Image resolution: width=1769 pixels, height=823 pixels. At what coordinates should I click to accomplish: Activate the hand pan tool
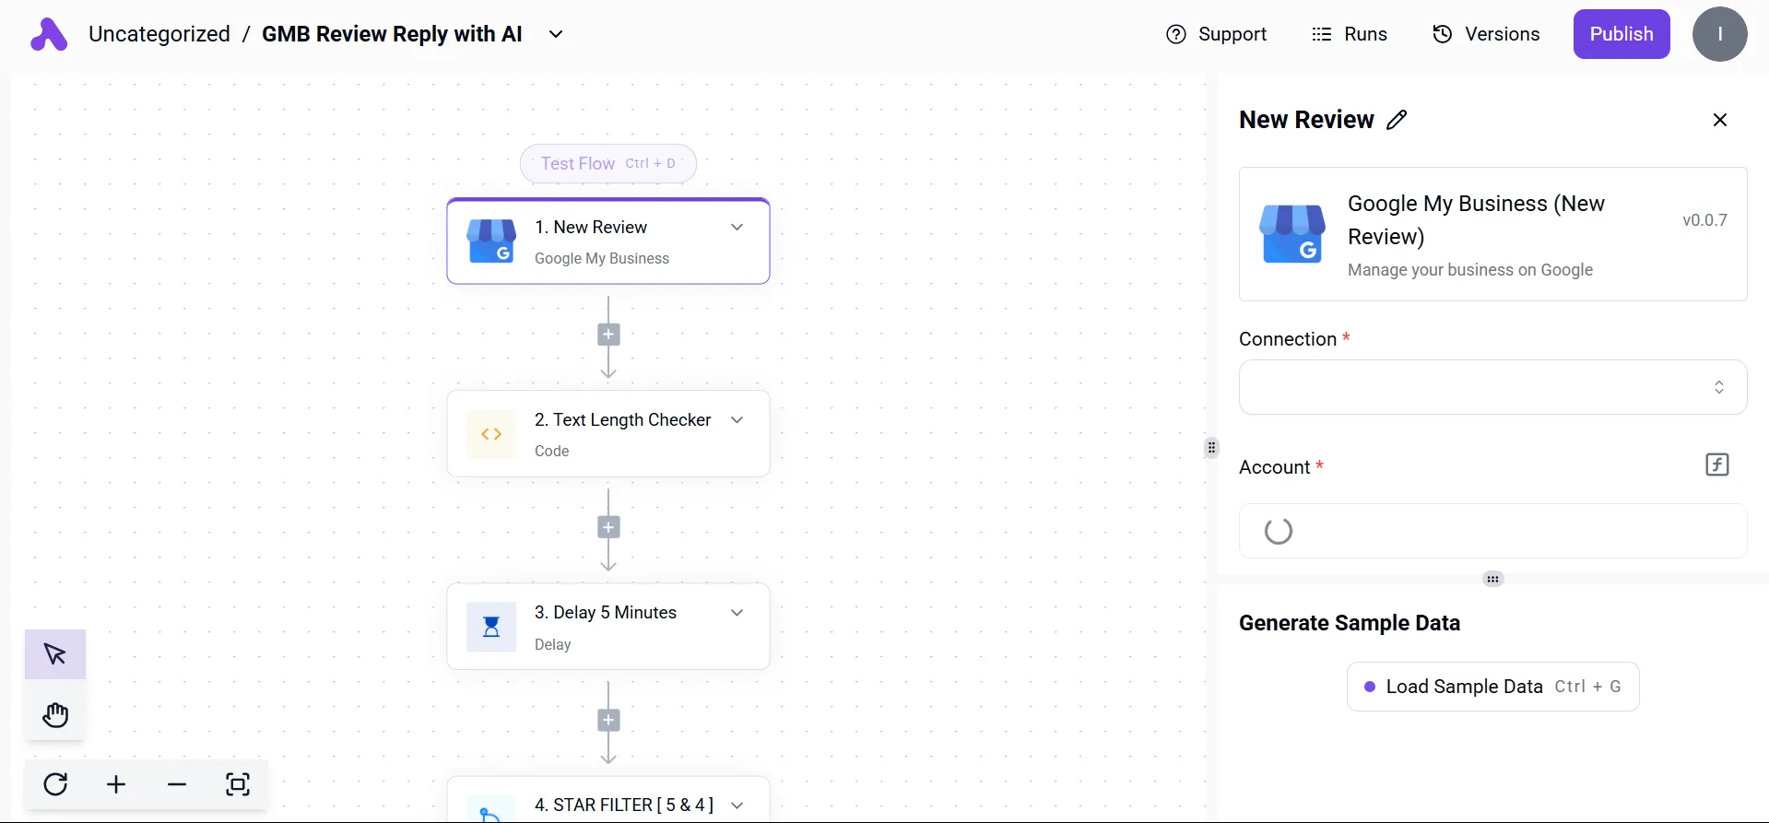click(55, 714)
